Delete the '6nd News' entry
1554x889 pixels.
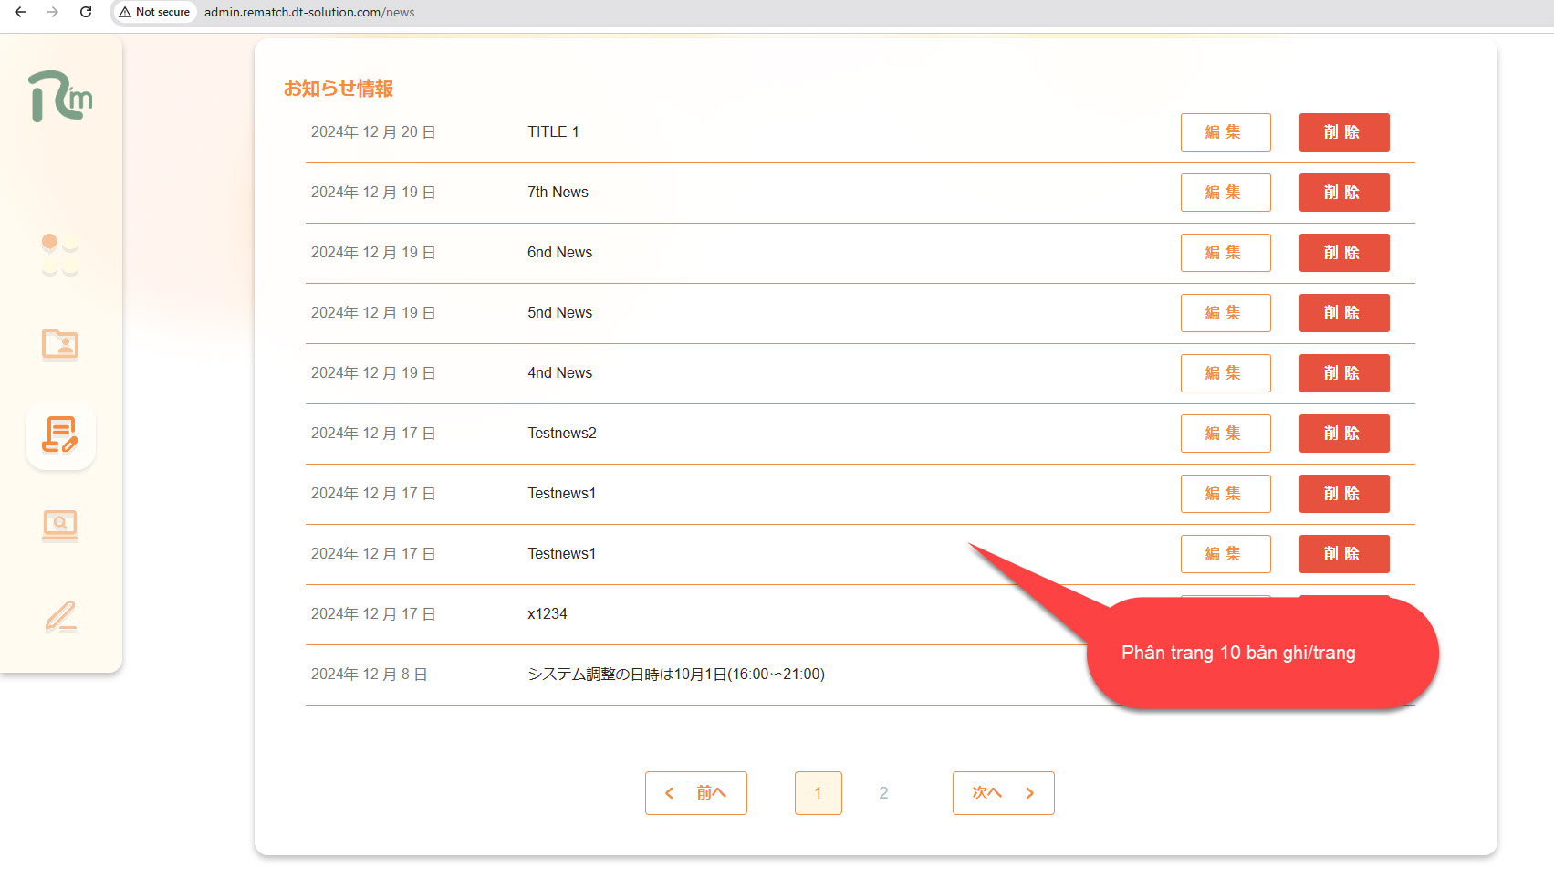point(1343,253)
